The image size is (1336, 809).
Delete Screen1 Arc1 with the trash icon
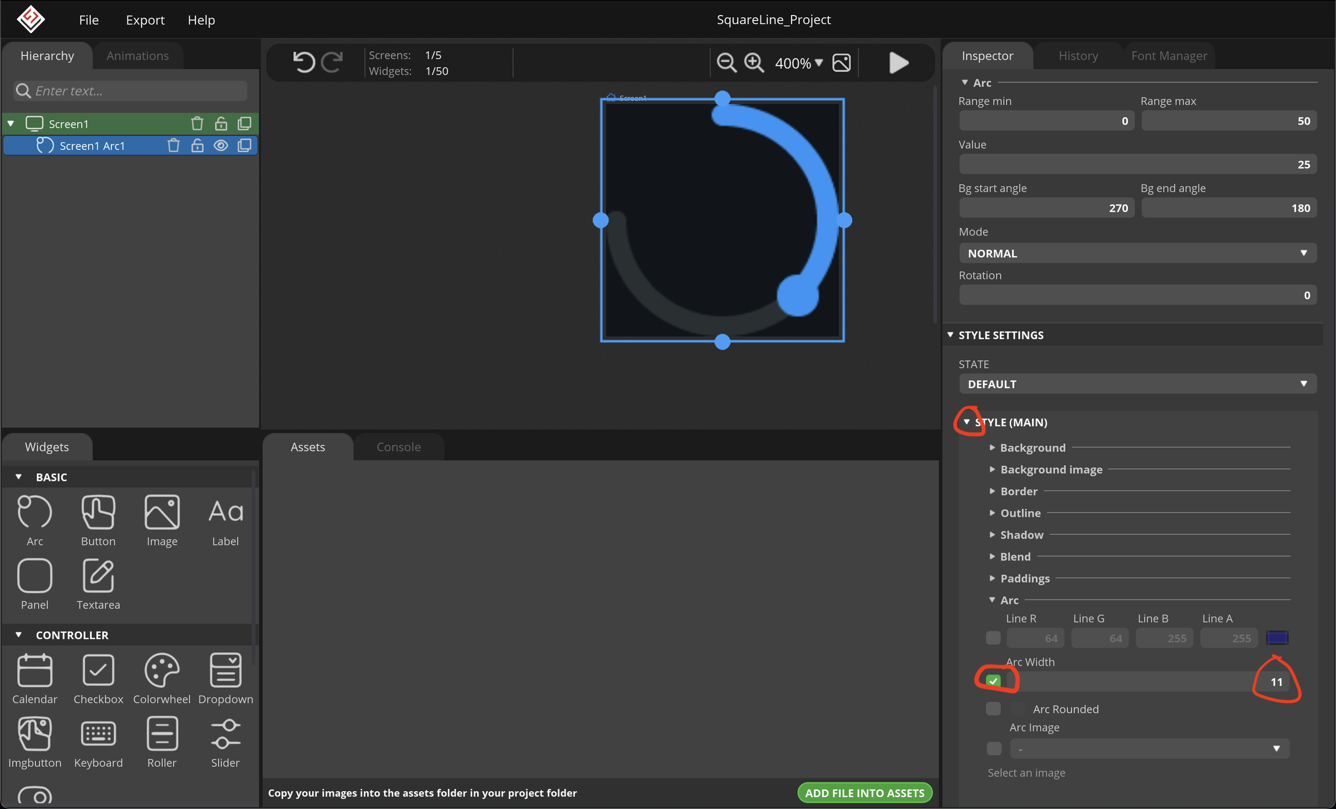(173, 145)
